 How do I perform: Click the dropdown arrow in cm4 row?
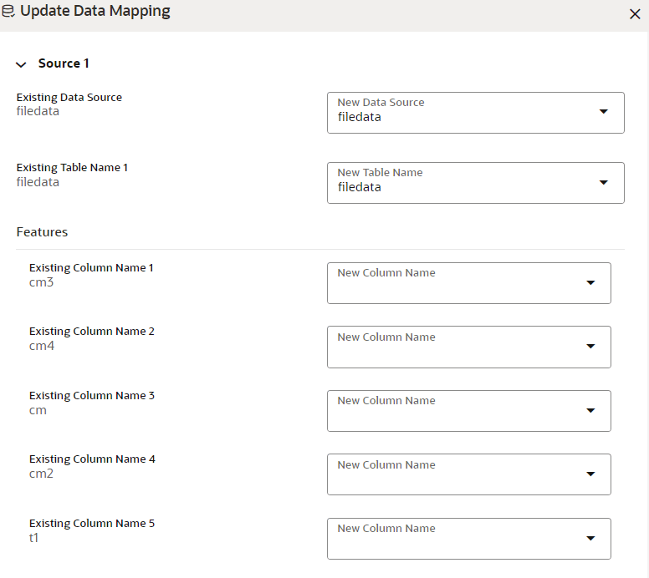[590, 347]
